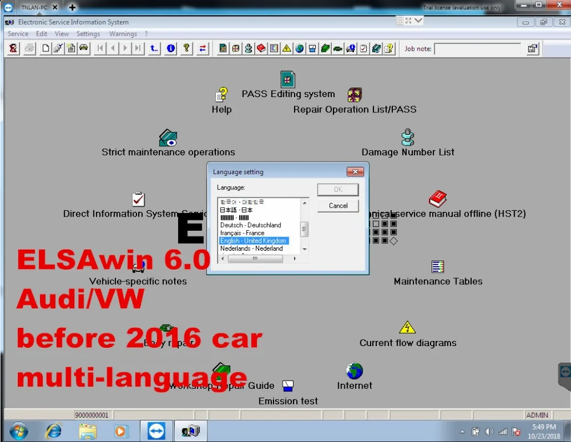Click the red book toolbar icon
The height and width of the screenshot is (442, 571).
click(261, 48)
